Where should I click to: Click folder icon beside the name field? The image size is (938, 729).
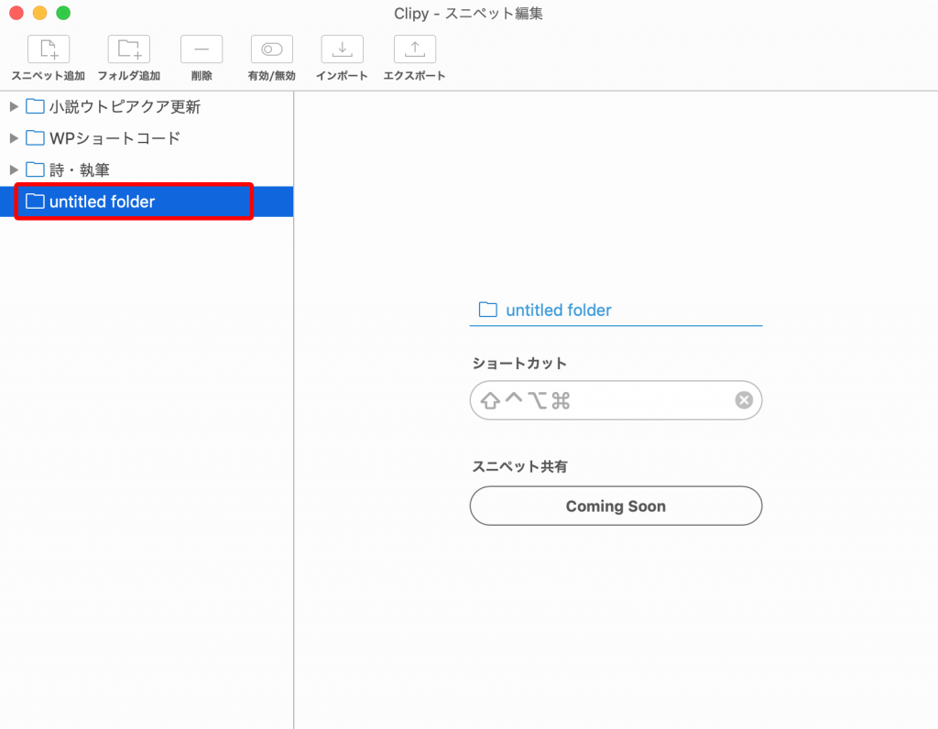click(487, 310)
